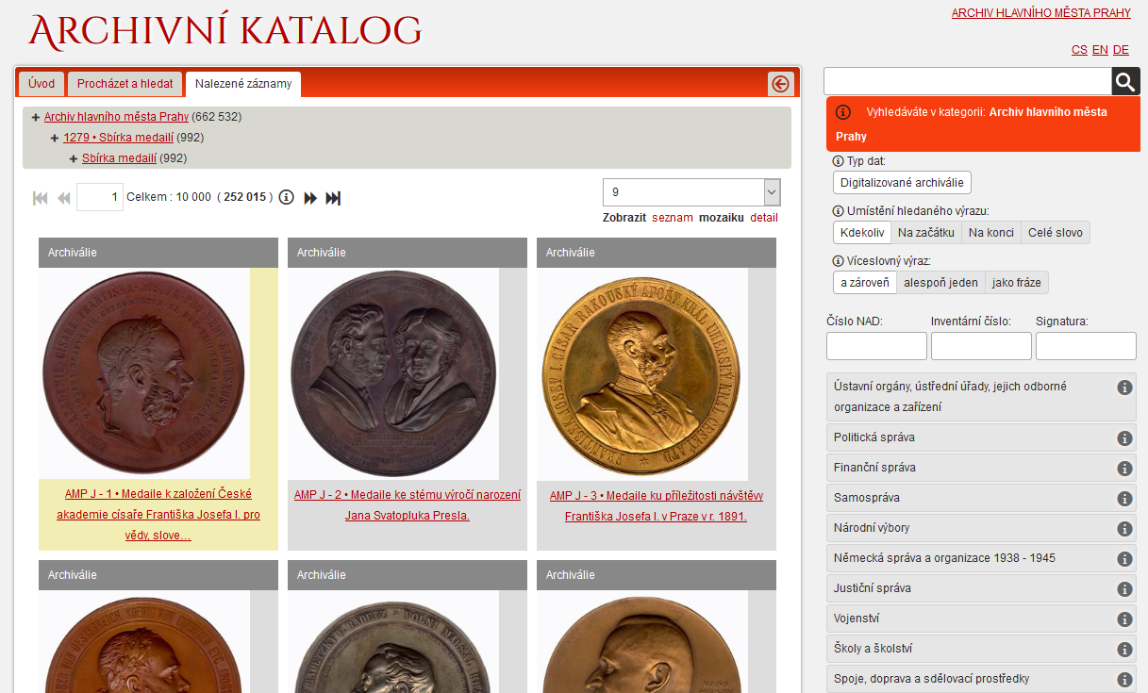This screenshot has height=693, width=1148.
Task: Show info for Spoje, doprava category
Action: 1124,680
